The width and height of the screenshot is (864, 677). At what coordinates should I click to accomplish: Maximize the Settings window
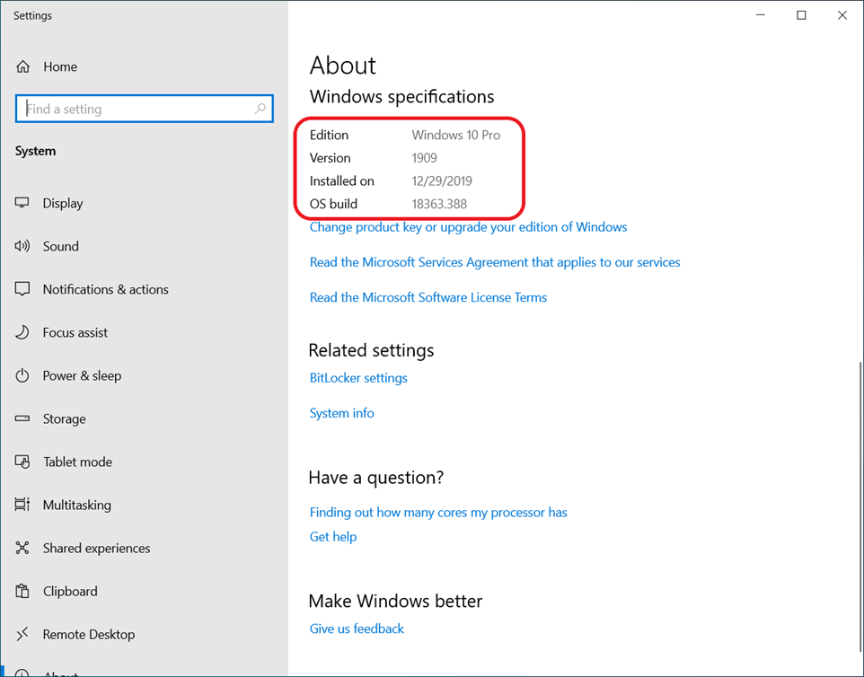[801, 15]
